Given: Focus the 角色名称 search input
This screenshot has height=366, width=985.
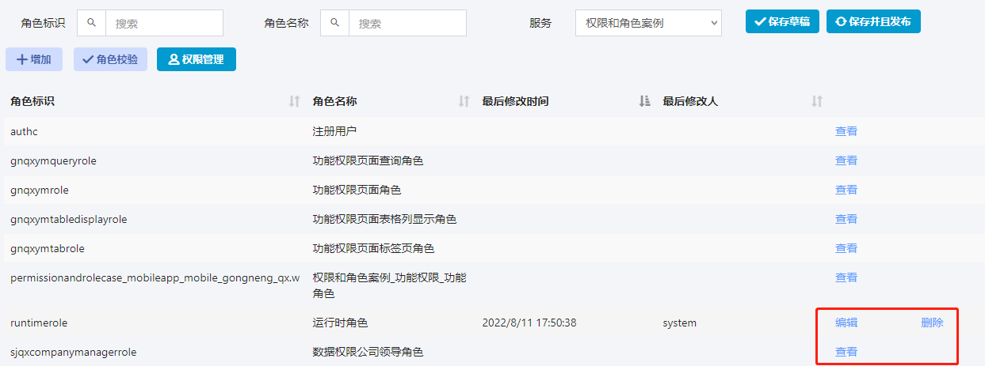Looking at the screenshot, I should pyautogui.click(x=407, y=23).
